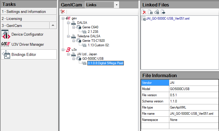The height and width of the screenshot is (131, 219).
Task: Select the JAI Ltd., Japan tree item
Action: coord(87,54)
